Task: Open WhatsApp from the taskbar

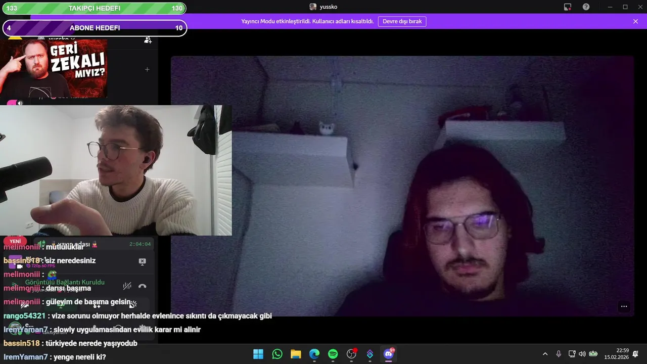Action: pyautogui.click(x=277, y=354)
